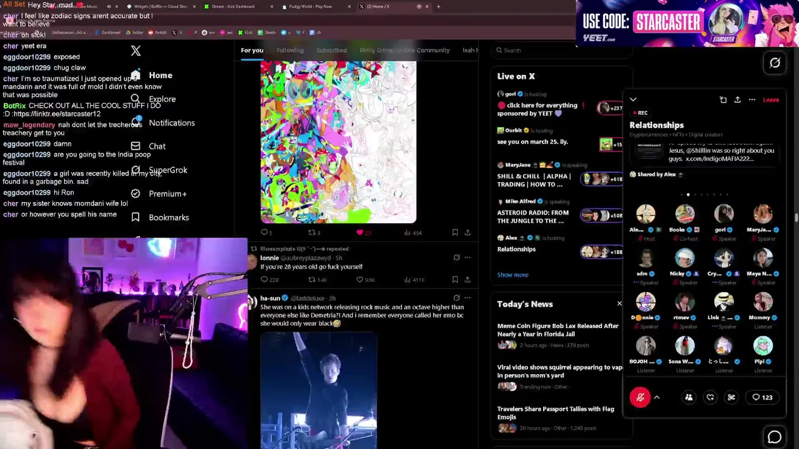The height and width of the screenshot is (449, 799).
Task: Open Meme Coin Figure Bob Lax news story
Action: (559, 335)
